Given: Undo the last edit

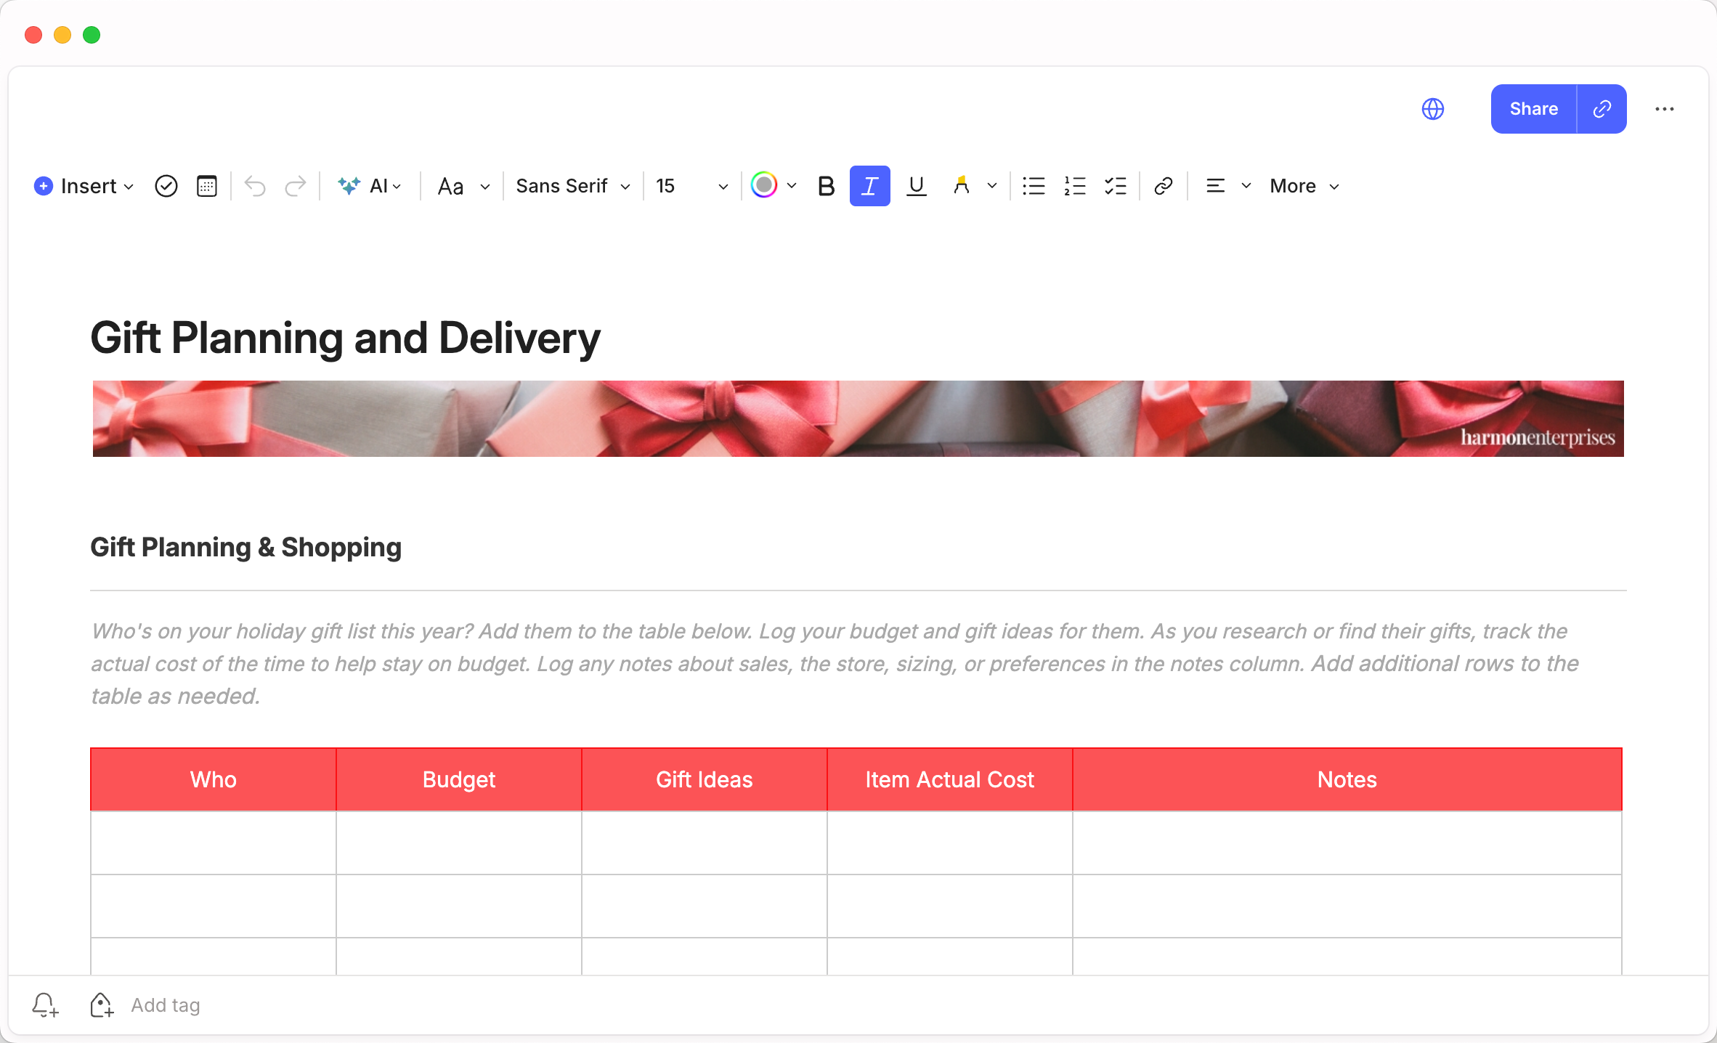Looking at the screenshot, I should coord(255,187).
